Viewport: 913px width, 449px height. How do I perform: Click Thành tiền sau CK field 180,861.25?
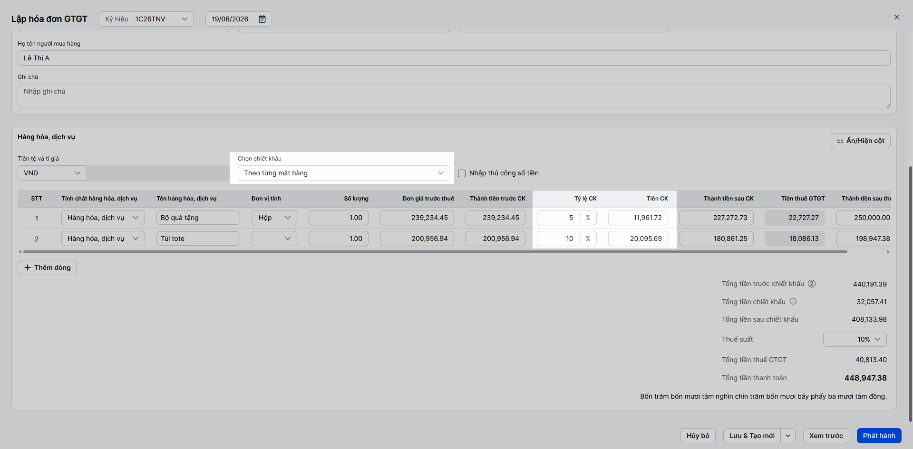click(717, 239)
